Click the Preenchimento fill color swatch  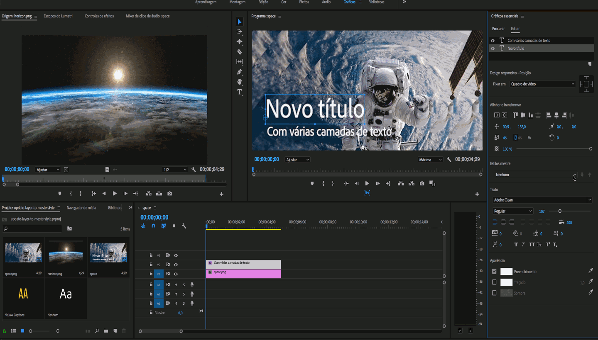click(506, 272)
